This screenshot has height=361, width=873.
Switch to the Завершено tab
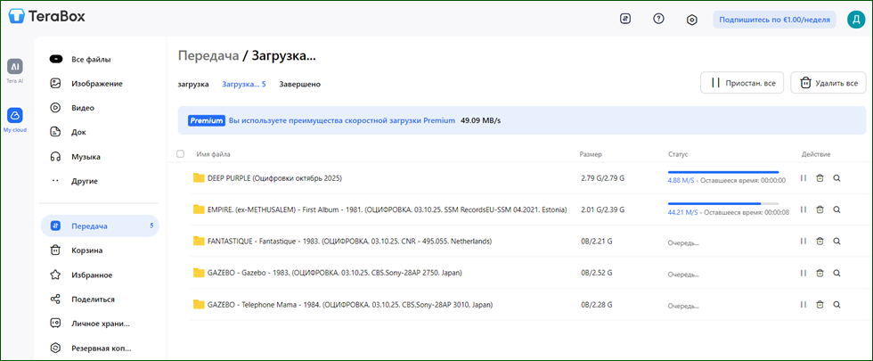point(300,84)
